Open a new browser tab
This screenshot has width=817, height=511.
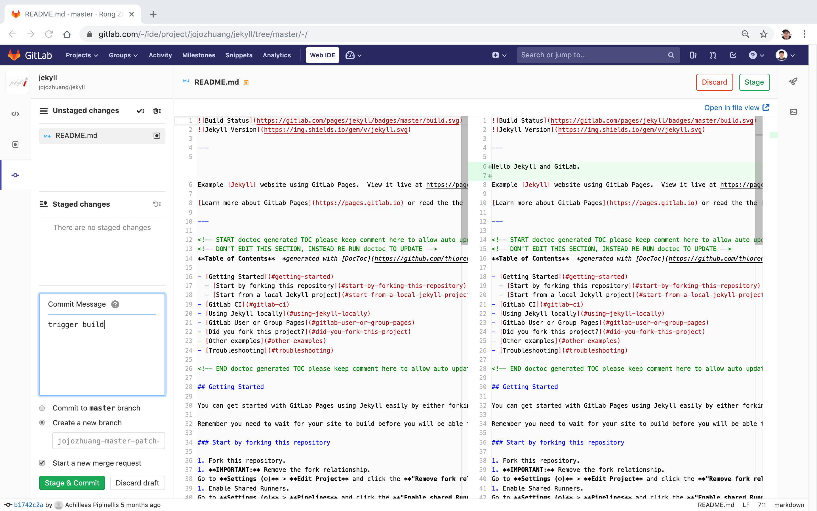pyautogui.click(x=153, y=14)
